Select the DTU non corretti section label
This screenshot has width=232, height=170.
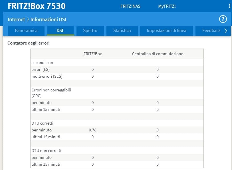[x=46, y=151]
